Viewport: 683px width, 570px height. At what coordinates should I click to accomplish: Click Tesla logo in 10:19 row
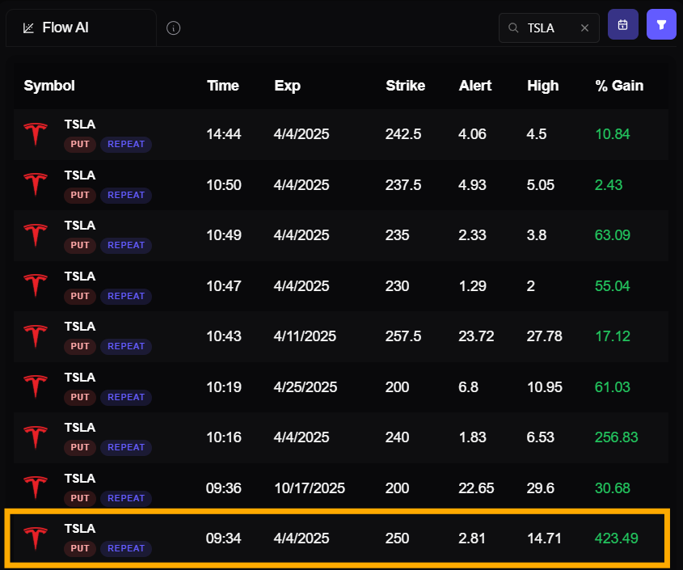tap(36, 387)
